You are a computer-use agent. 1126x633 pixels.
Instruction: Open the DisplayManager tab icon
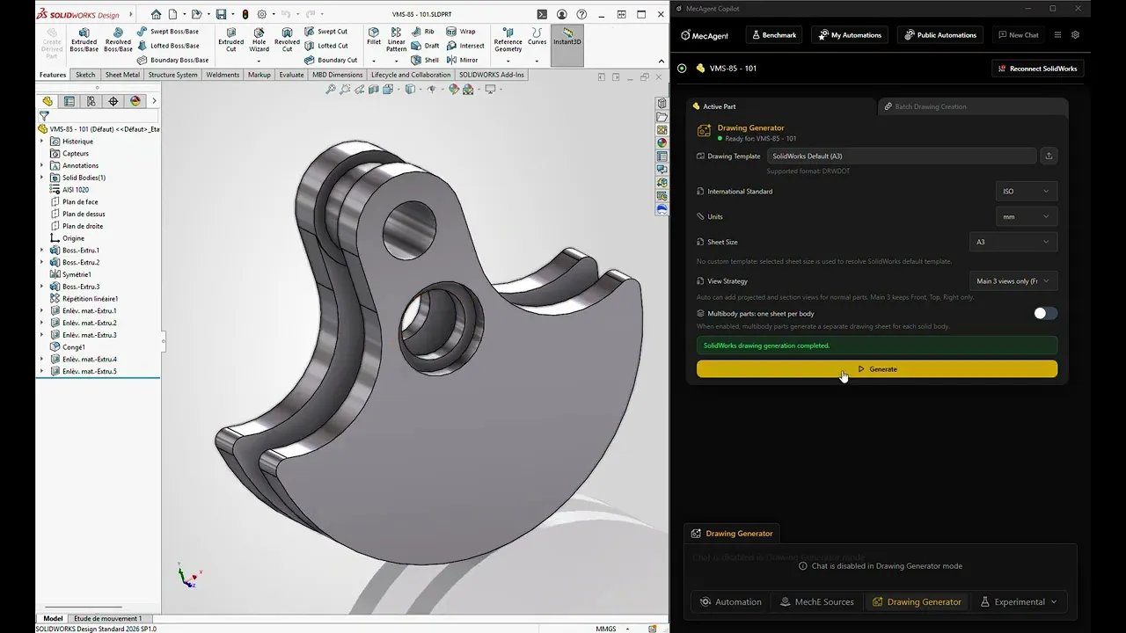(135, 101)
